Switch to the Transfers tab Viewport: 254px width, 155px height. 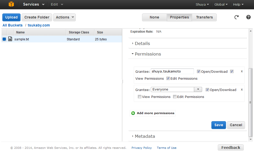(204, 17)
